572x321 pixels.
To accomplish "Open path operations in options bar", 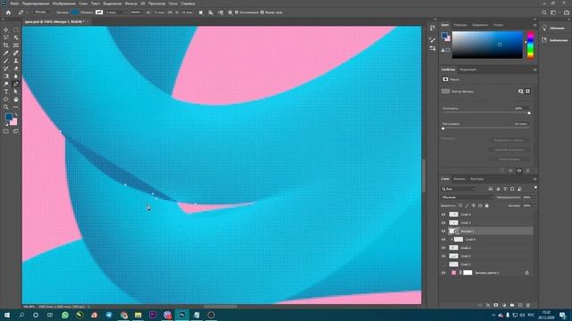I will pyautogui.click(x=200, y=12).
